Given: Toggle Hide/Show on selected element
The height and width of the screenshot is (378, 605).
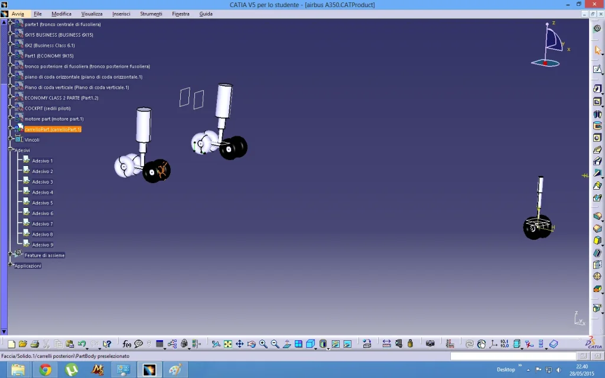Looking at the screenshot, I should pyautogui.click(x=336, y=344).
